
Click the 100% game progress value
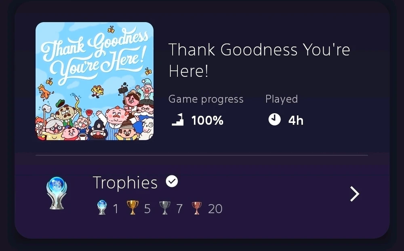[x=207, y=120]
